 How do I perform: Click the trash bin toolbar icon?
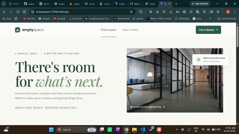click(218, 12)
